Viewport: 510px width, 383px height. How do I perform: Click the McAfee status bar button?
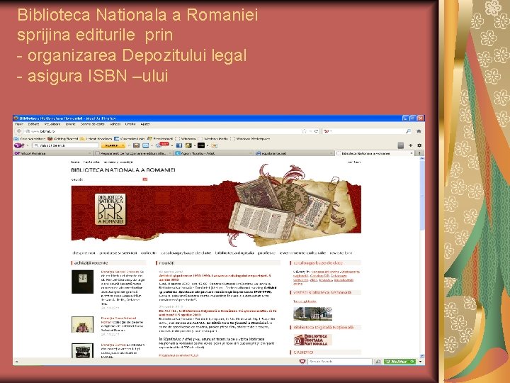click(x=399, y=362)
